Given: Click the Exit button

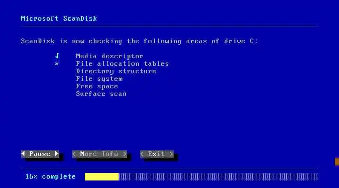Looking at the screenshot, I should pos(156,154).
